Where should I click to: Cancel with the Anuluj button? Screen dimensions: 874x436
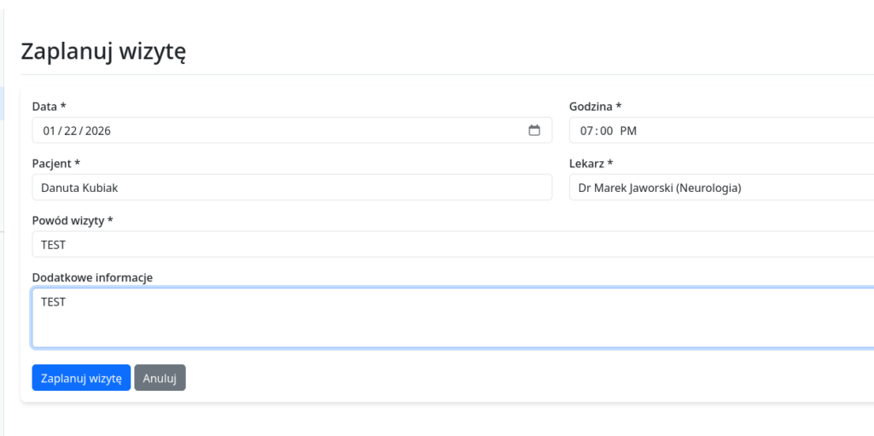coord(160,378)
